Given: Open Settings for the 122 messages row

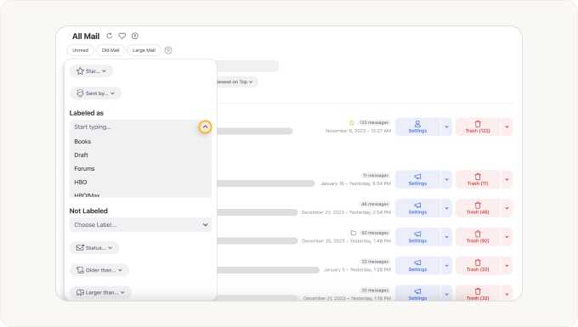Looking at the screenshot, I should (417, 127).
